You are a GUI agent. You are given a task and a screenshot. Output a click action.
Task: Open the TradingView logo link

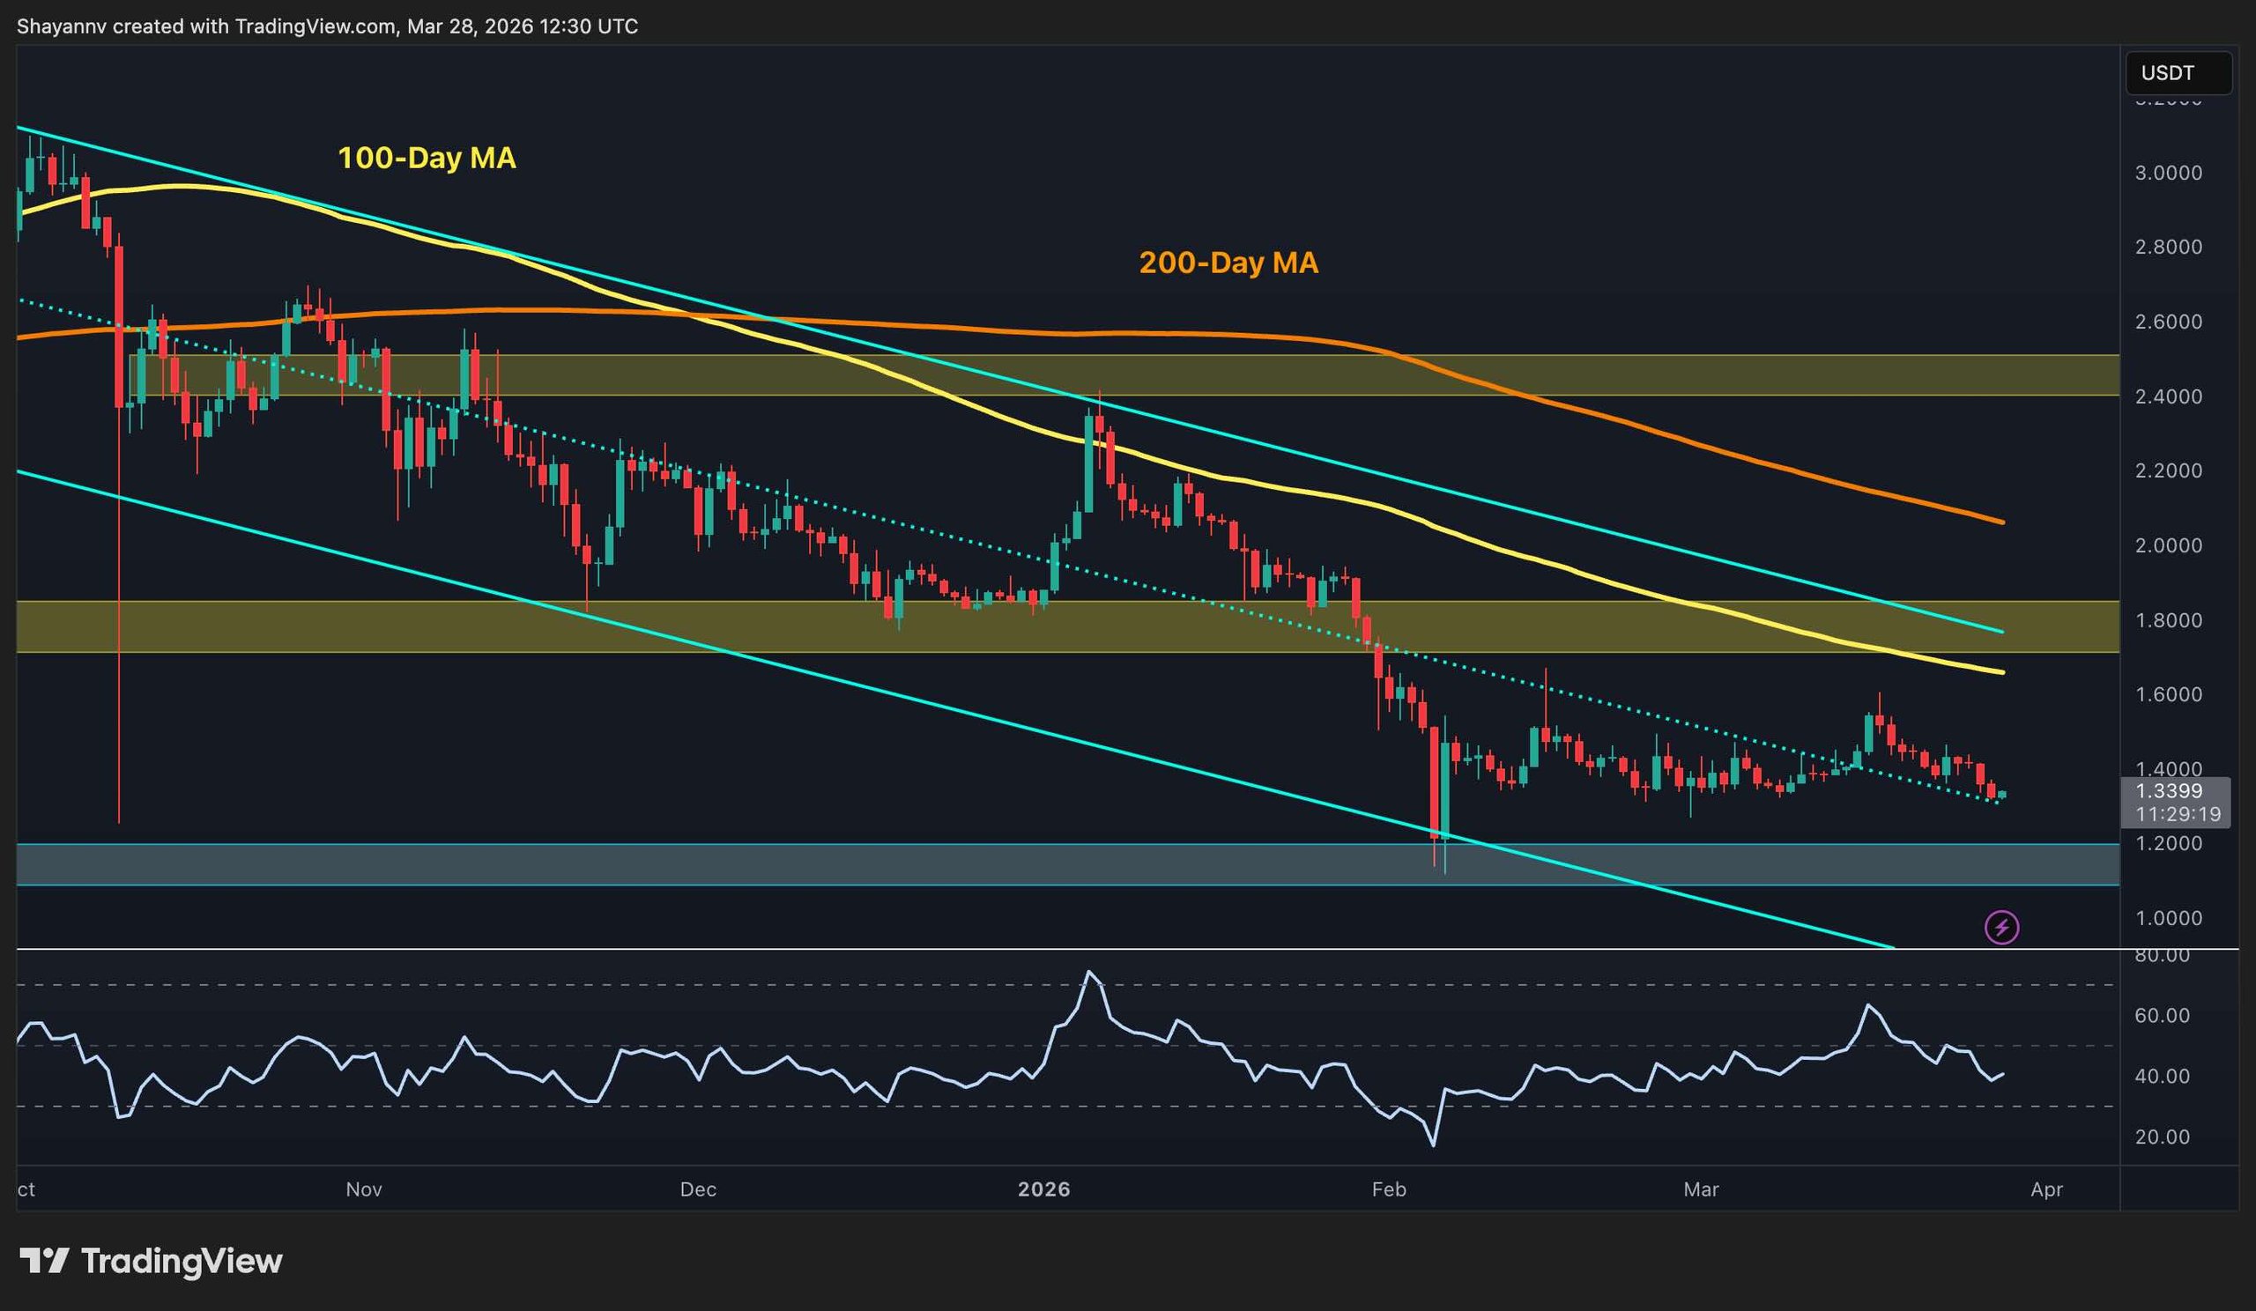(x=152, y=1263)
